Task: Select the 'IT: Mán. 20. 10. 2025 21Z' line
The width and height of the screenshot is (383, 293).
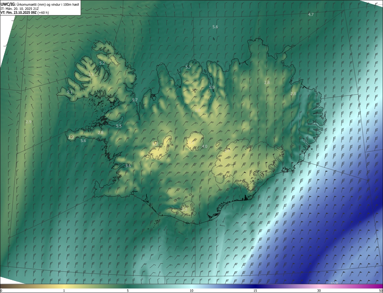Action: click(20, 8)
